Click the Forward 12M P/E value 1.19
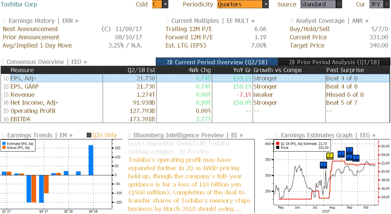The width and height of the screenshot is (391, 214). click(260, 37)
